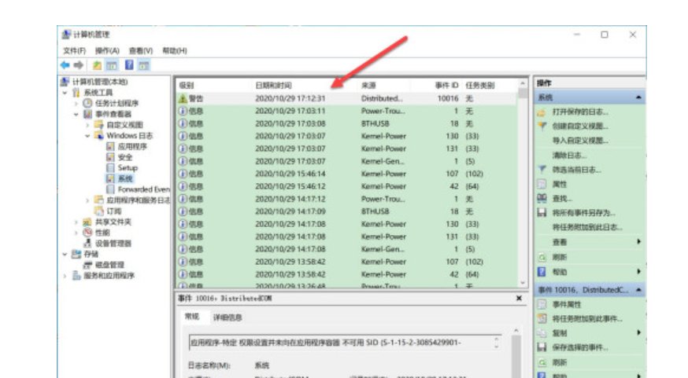Select Forwarded Events in tree
Image resolution: width=688 pixels, height=378 pixels.
point(143,189)
